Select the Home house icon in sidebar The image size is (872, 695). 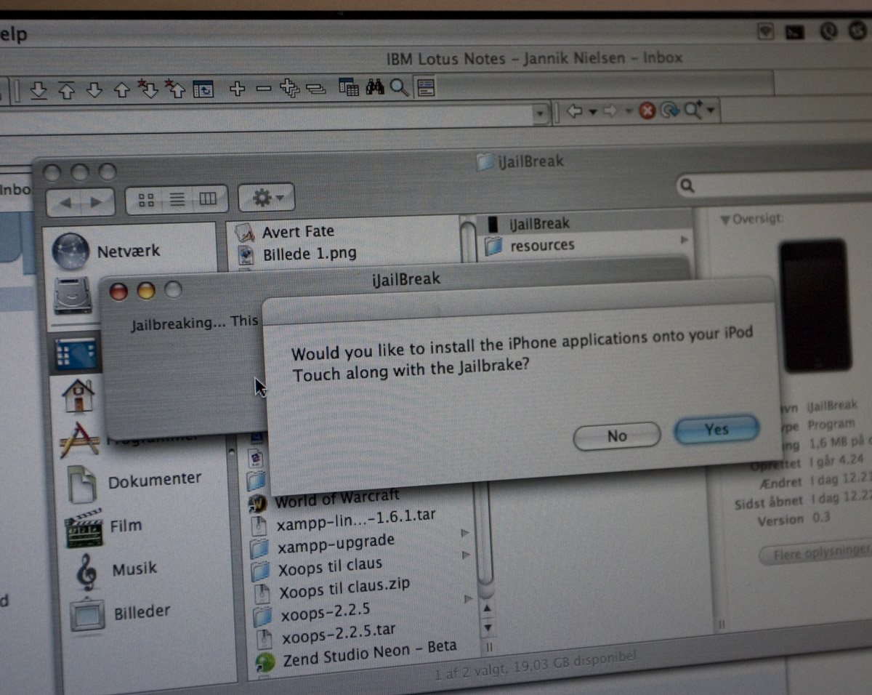pos(78,395)
